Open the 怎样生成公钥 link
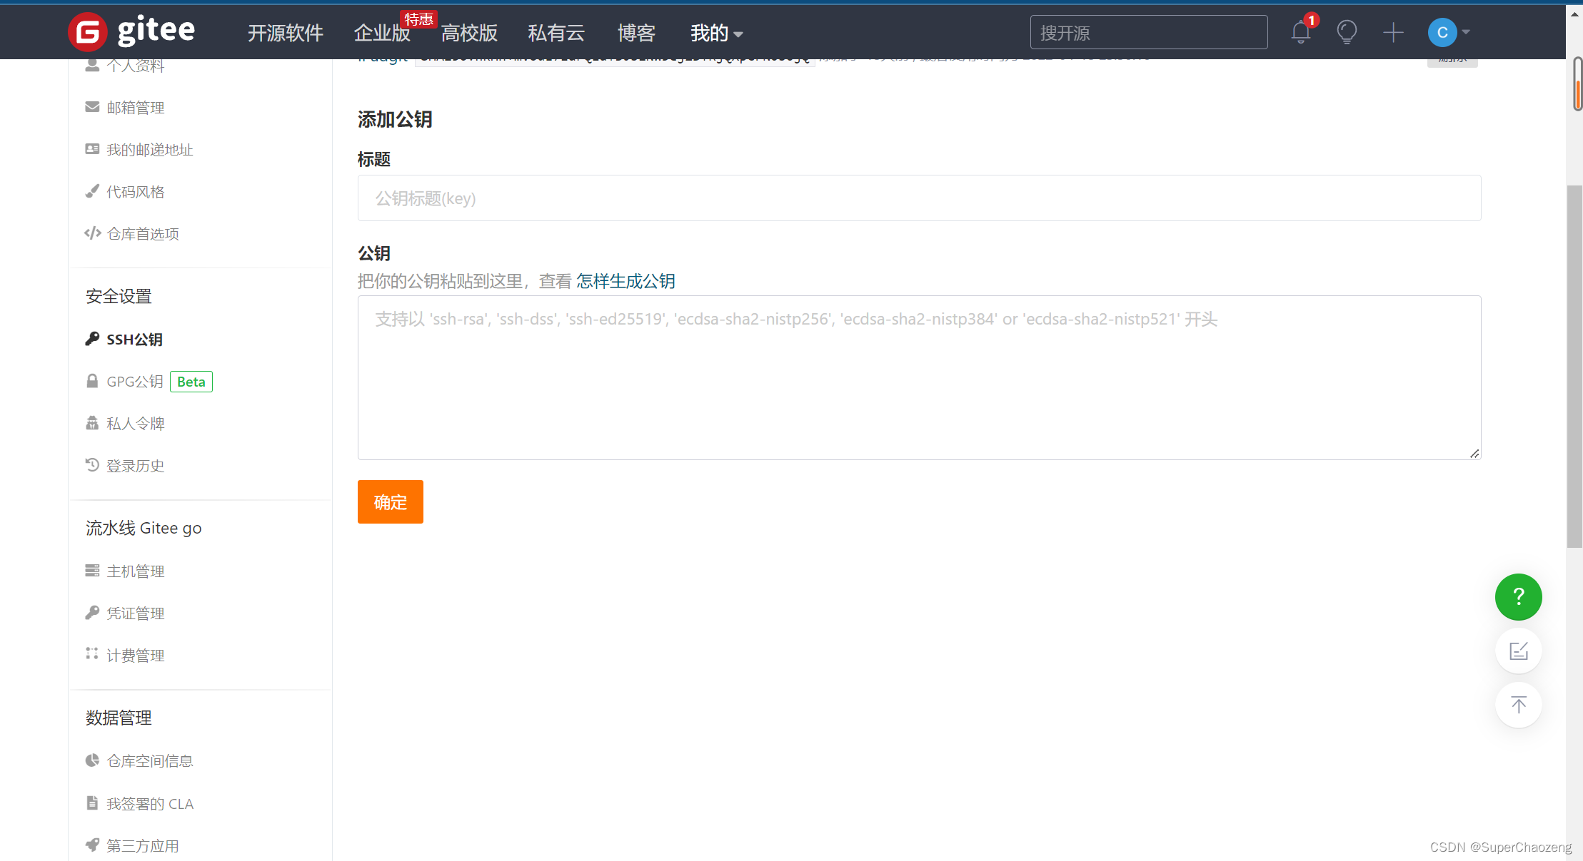The image size is (1583, 861). coord(625,281)
